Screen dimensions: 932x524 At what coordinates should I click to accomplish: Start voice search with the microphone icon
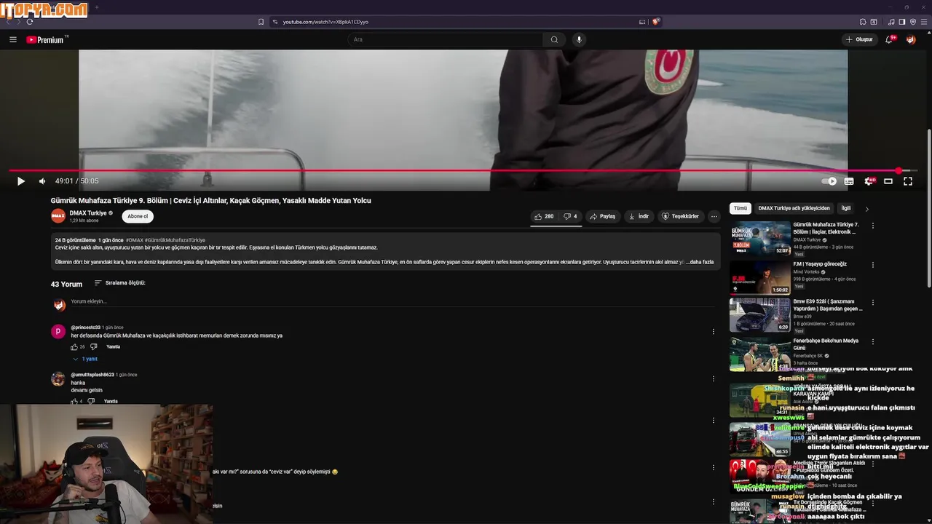[x=579, y=39]
